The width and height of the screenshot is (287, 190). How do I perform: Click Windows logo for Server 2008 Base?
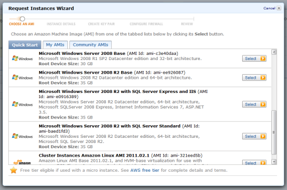(x=22, y=58)
